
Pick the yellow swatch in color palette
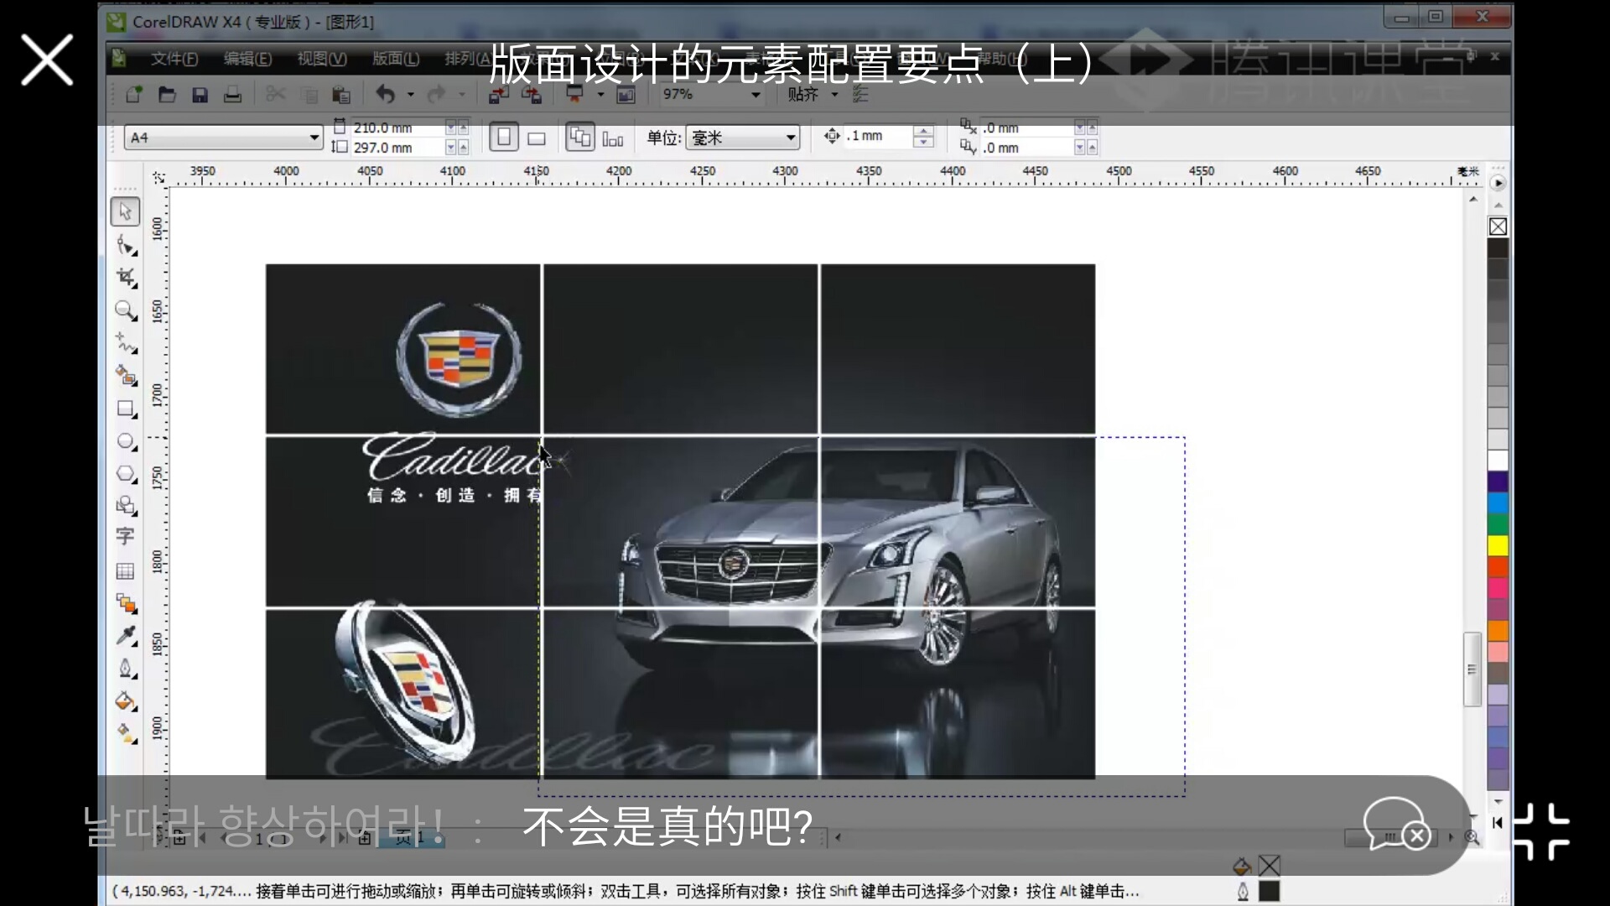(x=1498, y=545)
